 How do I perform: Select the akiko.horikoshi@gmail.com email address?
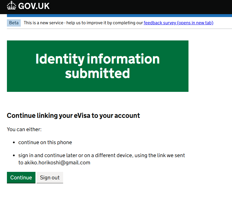[57, 163]
